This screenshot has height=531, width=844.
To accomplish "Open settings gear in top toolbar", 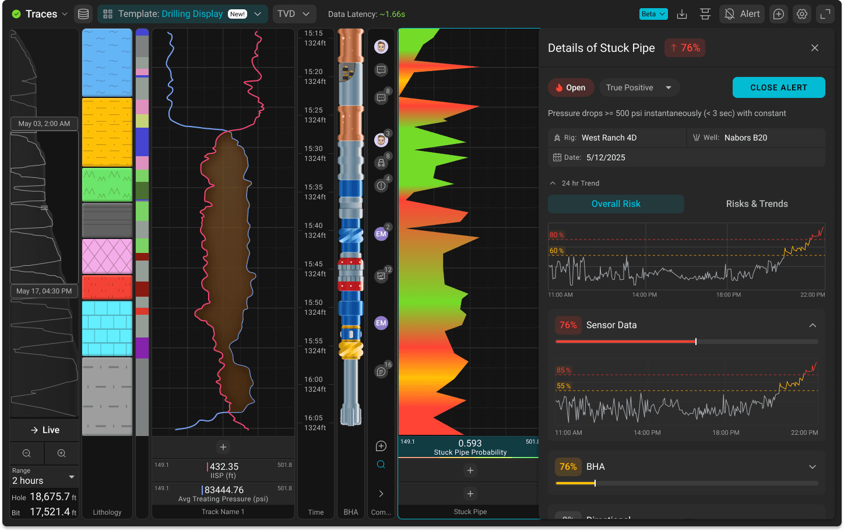I will pos(802,14).
